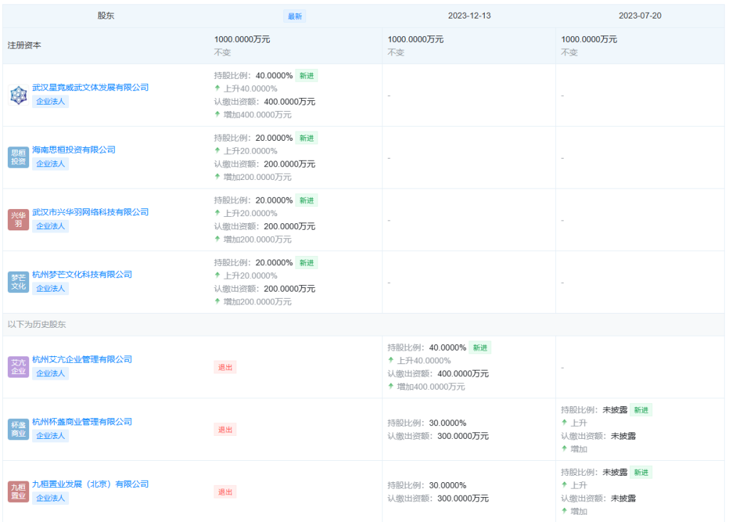This screenshot has height=522, width=729.
Task: Open 武汉星竞威武文体发展有限公司 company link
Action: pyautogui.click(x=90, y=87)
